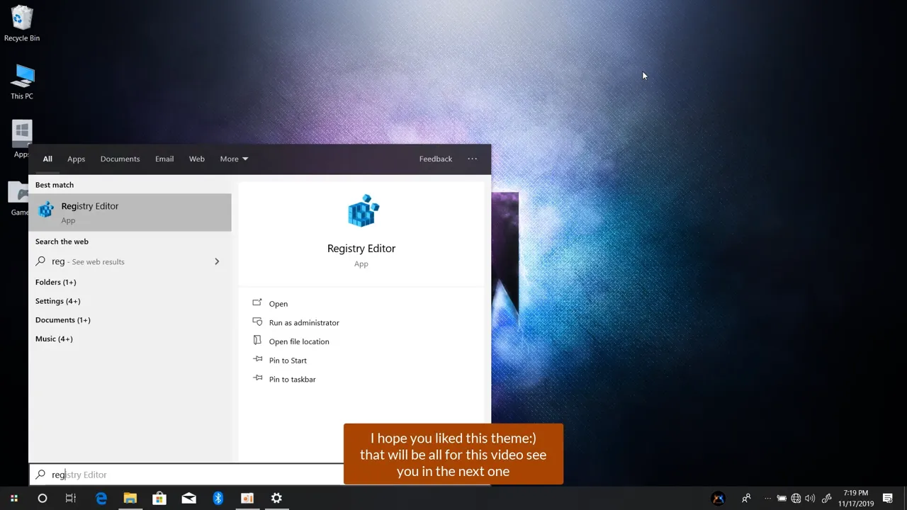
Task: Launch Microsoft Edge from the taskbar
Action: pos(101,499)
